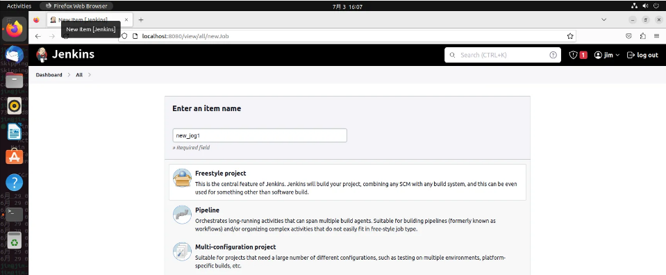Open system volume indicator in top bar

646,6
